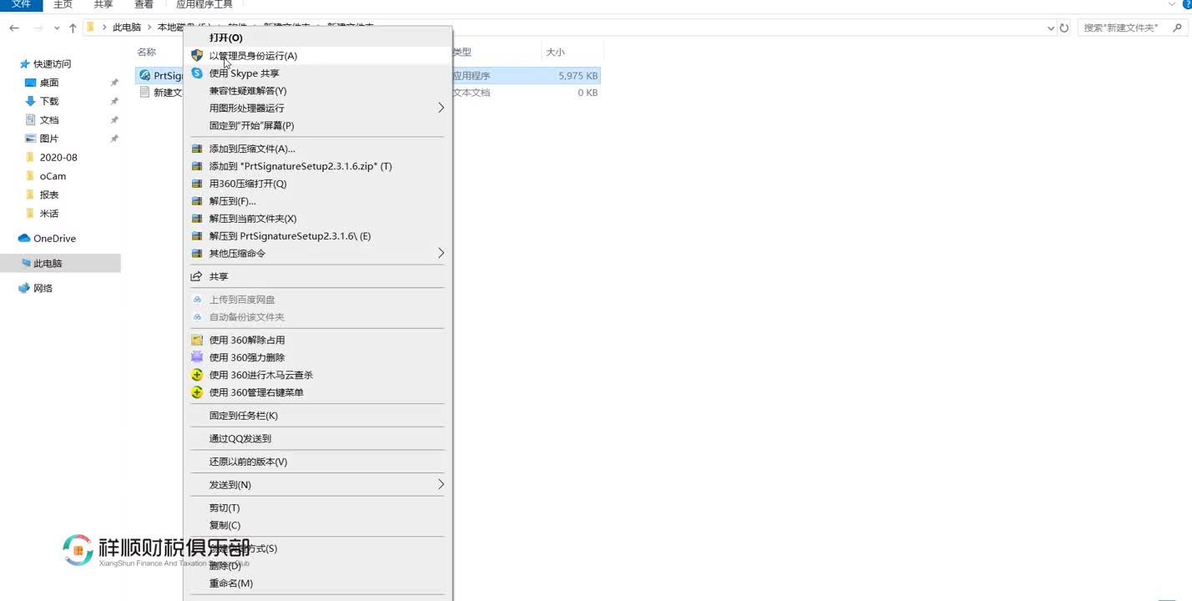This screenshot has width=1192, height=601.
Task: Click the up-one-level arrow in address bar
Action: tap(73, 28)
